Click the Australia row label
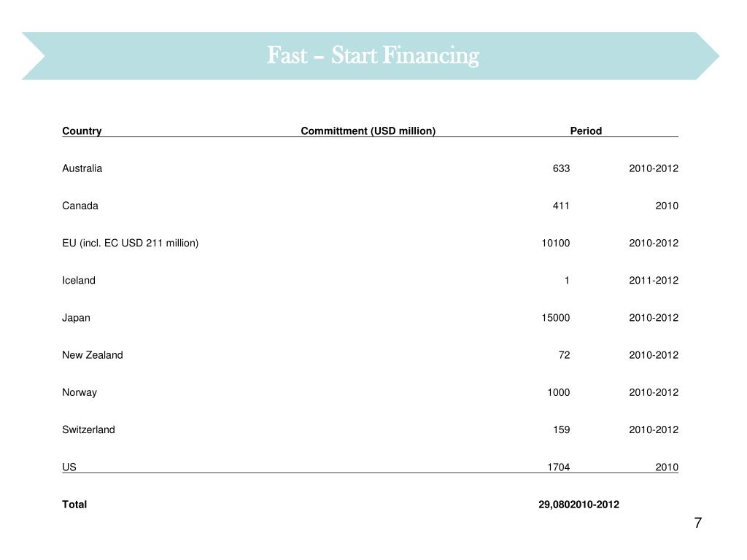The width and height of the screenshot is (747, 560). (x=82, y=168)
